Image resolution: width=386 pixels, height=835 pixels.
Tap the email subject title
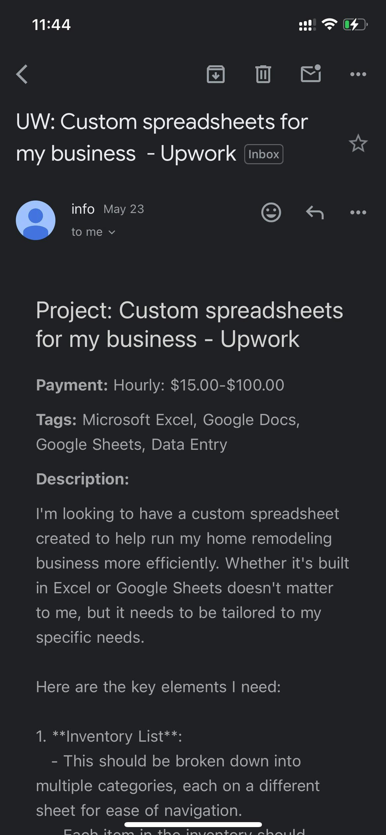[x=162, y=137]
